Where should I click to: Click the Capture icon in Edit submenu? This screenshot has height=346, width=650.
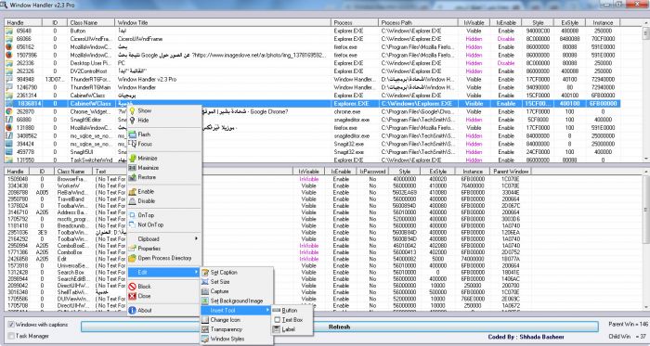coord(205,291)
